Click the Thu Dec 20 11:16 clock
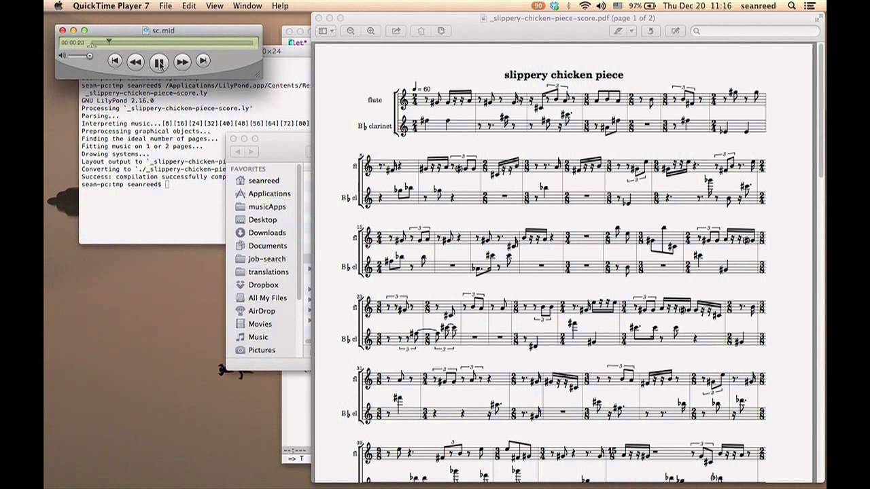The image size is (870, 489). point(697,5)
